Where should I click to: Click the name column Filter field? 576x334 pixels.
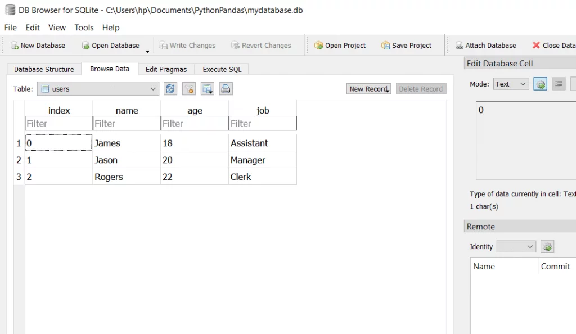(x=127, y=123)
